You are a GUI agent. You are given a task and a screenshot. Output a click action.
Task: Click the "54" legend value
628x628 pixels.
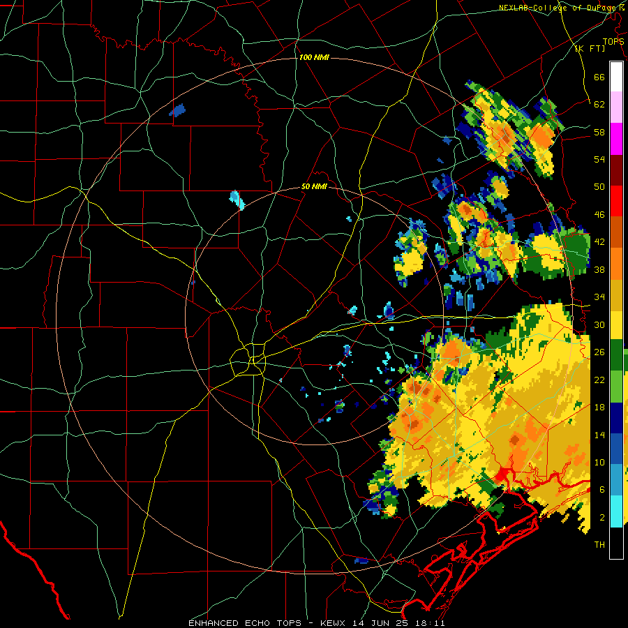coord(599,159)
